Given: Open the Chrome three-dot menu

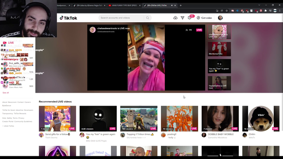Looking at the screenshot, I should click(280, 11).
